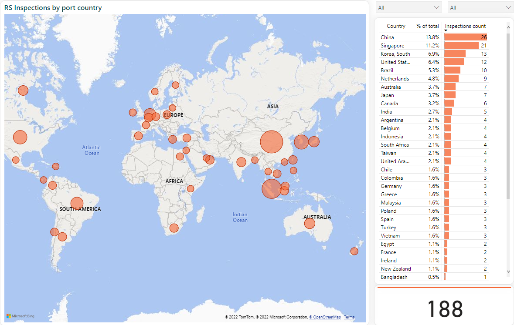
Task: Click the big Indonesia bubble on the map
Action: click(271, 189)
